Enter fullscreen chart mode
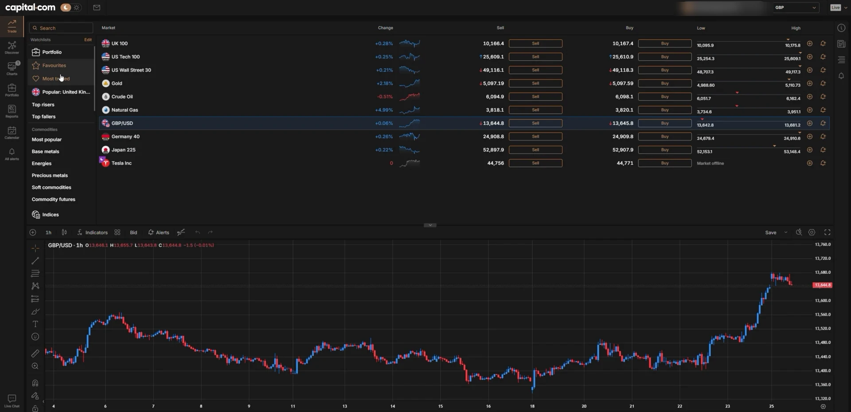Image resolution: width=851 pixels, height=412 pixels. coord(827,232)
